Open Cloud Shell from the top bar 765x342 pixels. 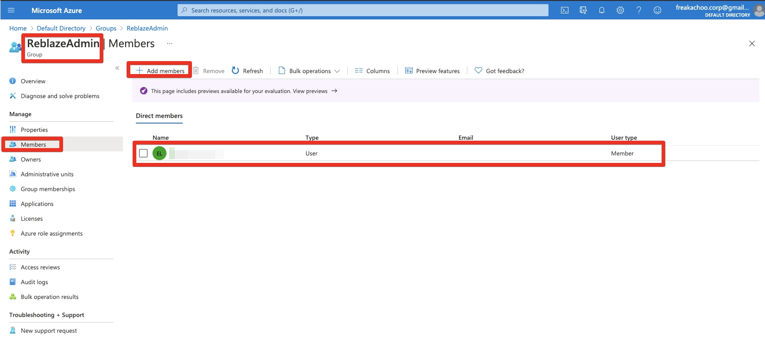[564, 10]
